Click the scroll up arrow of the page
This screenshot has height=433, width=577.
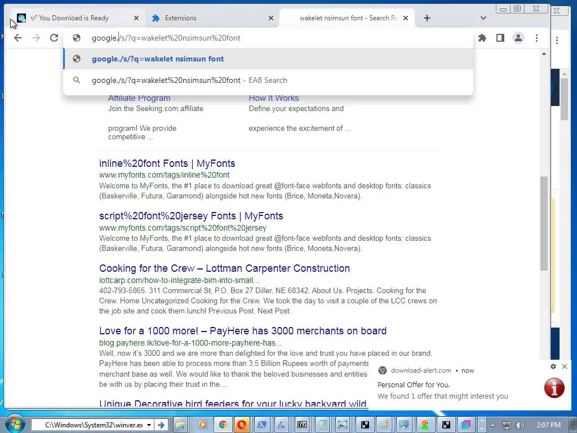tap(544, 54)
